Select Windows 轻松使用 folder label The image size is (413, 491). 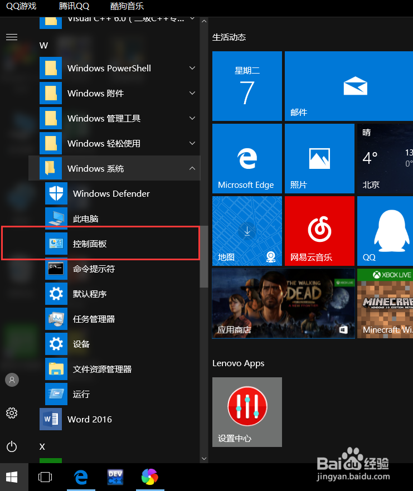[x=104, y=143]
